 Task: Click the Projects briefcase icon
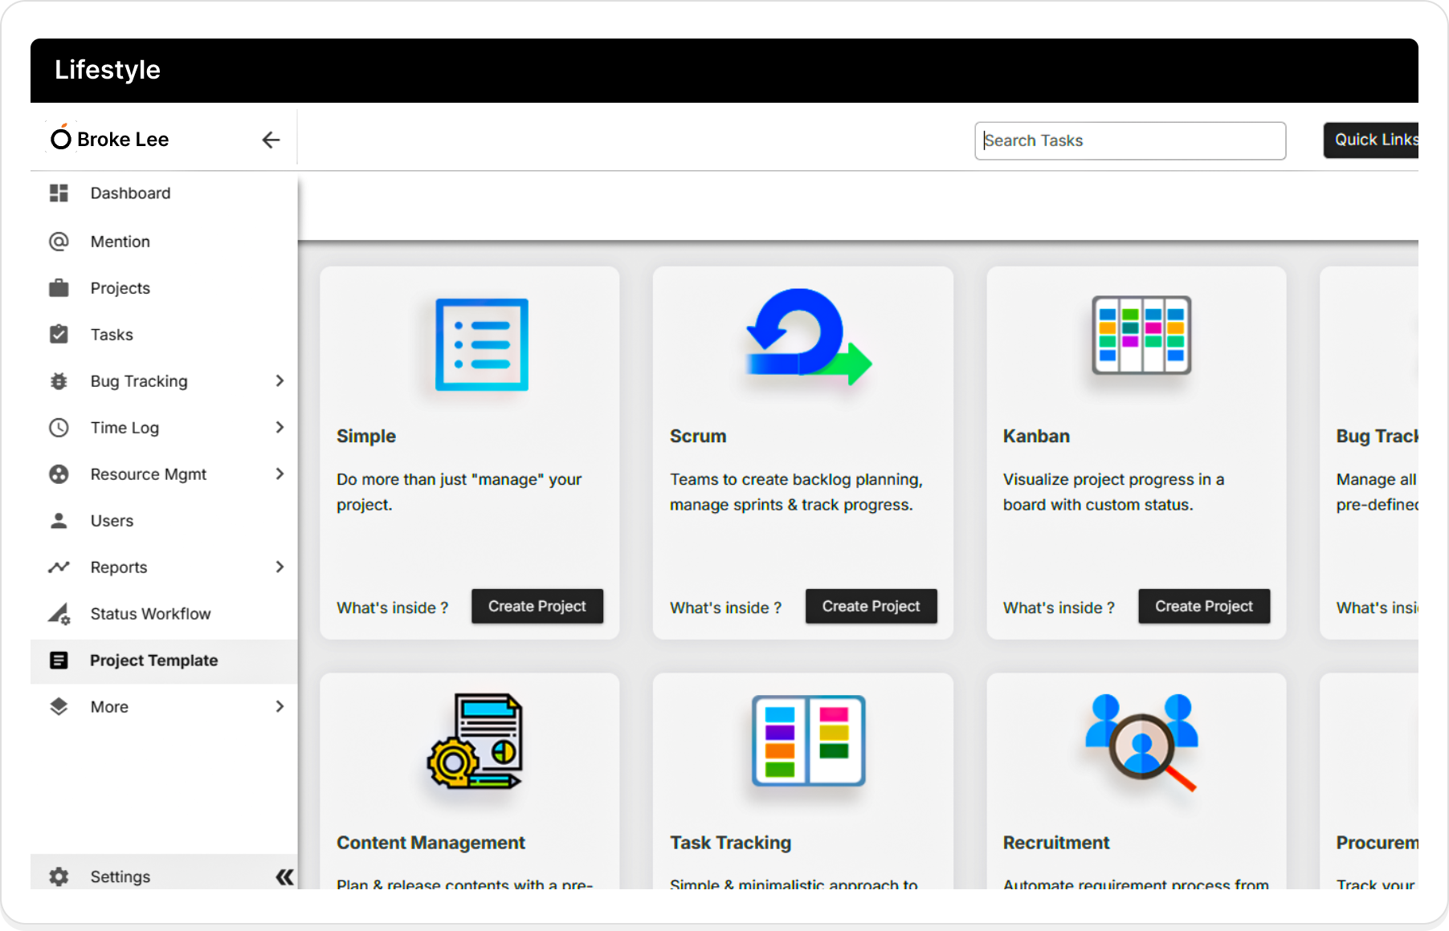point(59,288)
